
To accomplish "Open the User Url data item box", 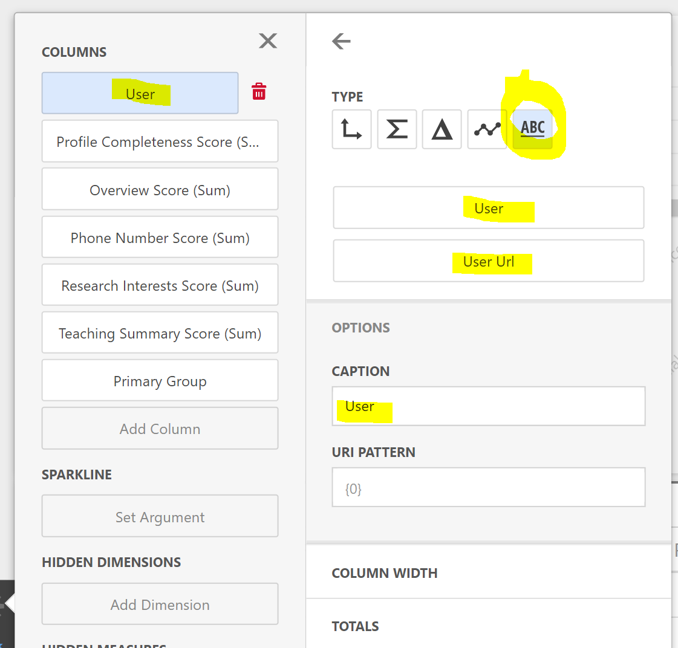I will [x=489, y=261].
